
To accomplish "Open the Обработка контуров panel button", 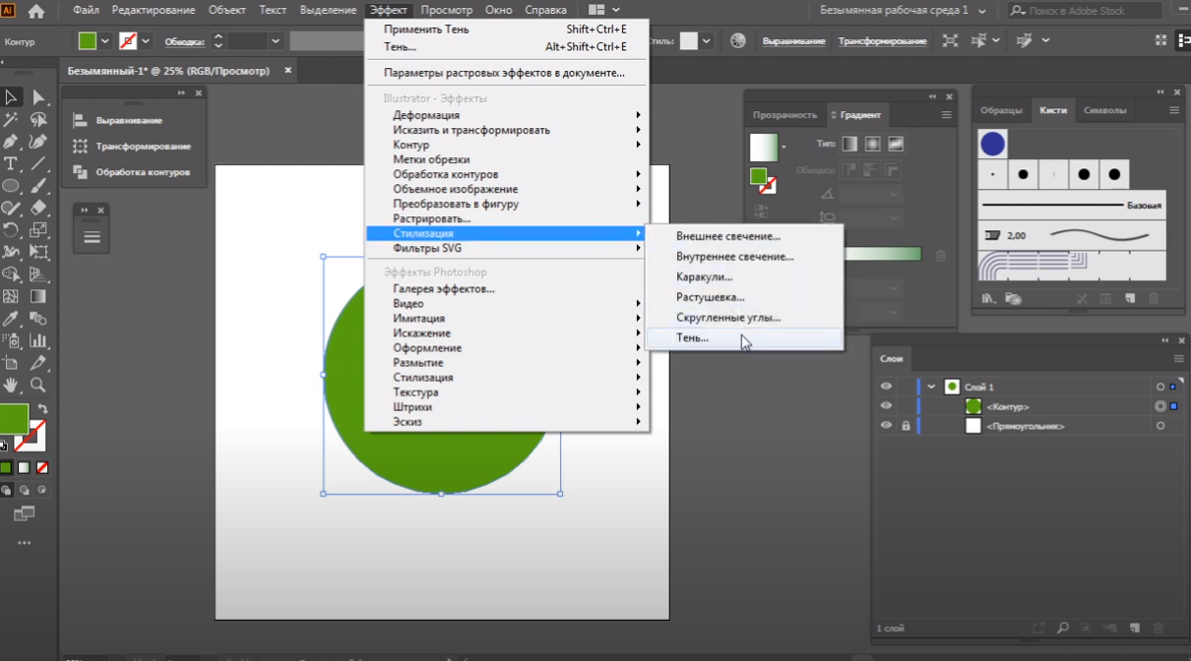I will (142, 172).
